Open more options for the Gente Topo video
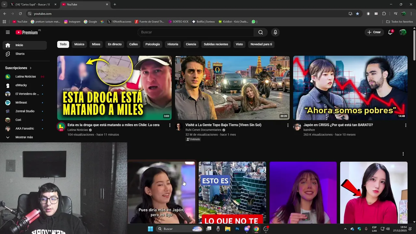 [x=288, y=125]
